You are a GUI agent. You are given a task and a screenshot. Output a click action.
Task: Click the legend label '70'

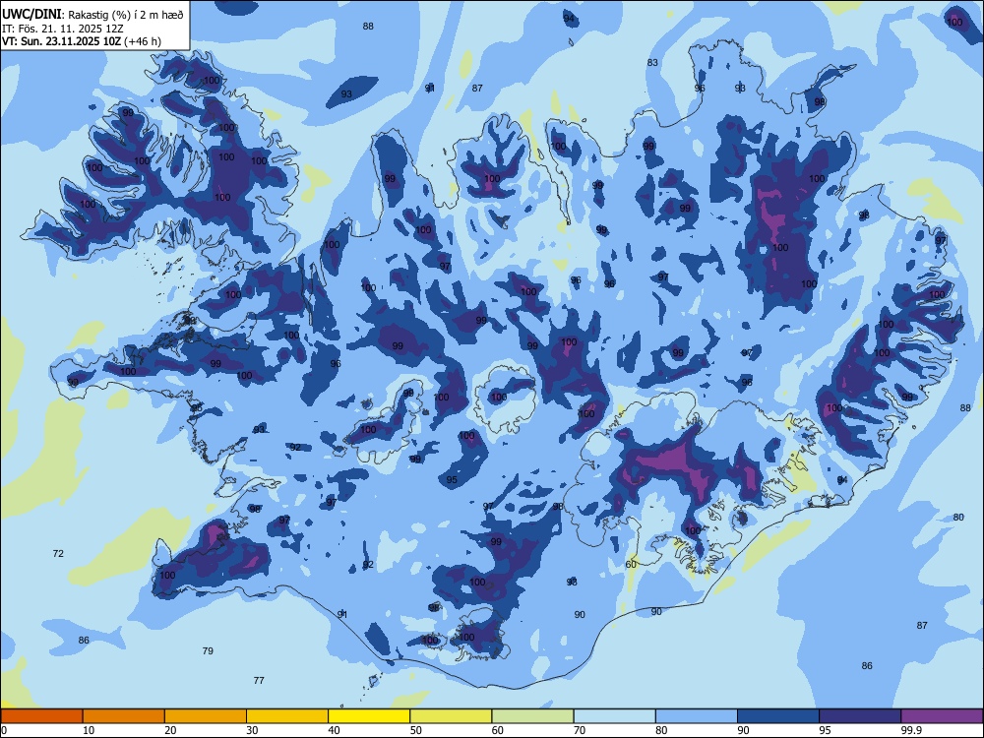click(580, 730)
